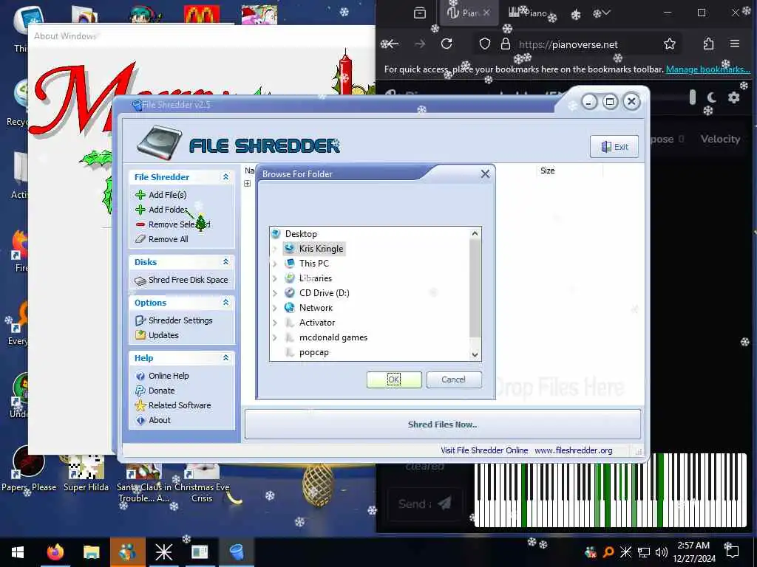Open File Explorer from the taskbar
Image resolution: width=757 pixels, height=567 pixels.
coord(91,551)
